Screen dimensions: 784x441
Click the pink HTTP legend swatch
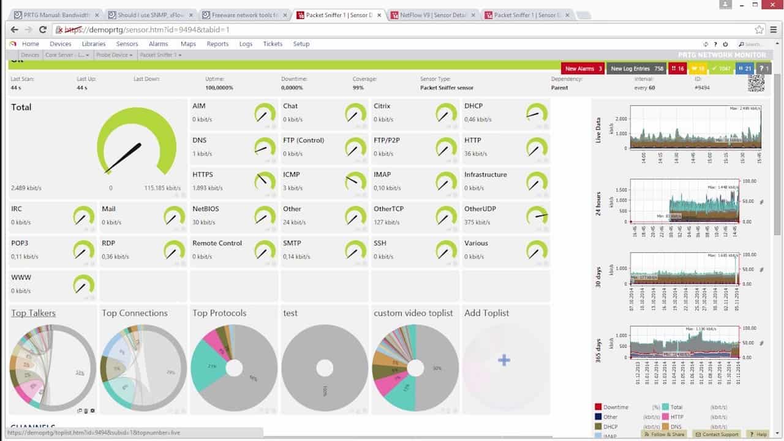click(x=665, y=417)
